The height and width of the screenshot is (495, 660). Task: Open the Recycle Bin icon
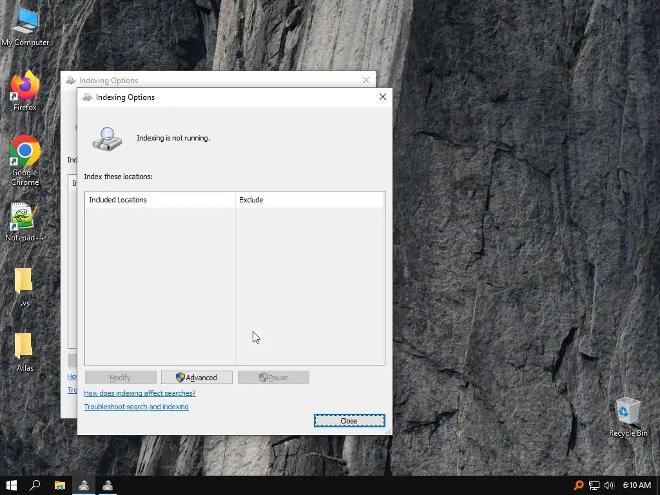click(x=628, y=417)
